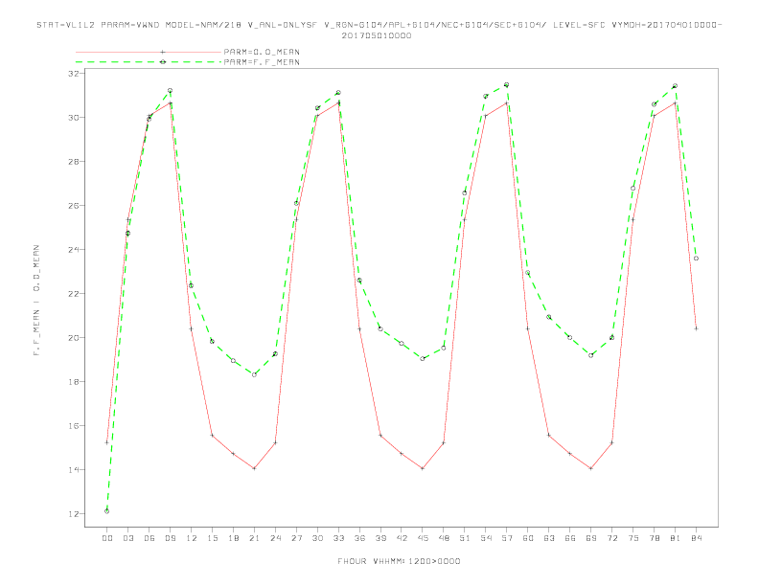Select red plus data point at hour 39
759x586 pixels.
tap(380, 435)
